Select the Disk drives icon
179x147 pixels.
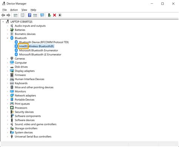[x=12, y=67]
